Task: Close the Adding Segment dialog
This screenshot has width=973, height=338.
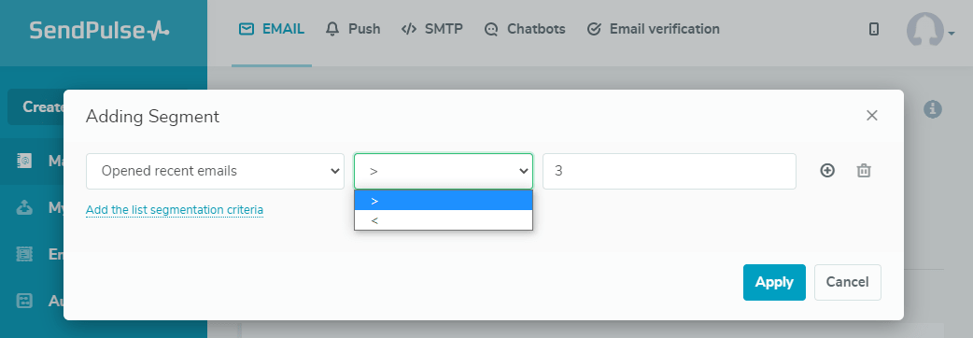Action: coord(872,116)
